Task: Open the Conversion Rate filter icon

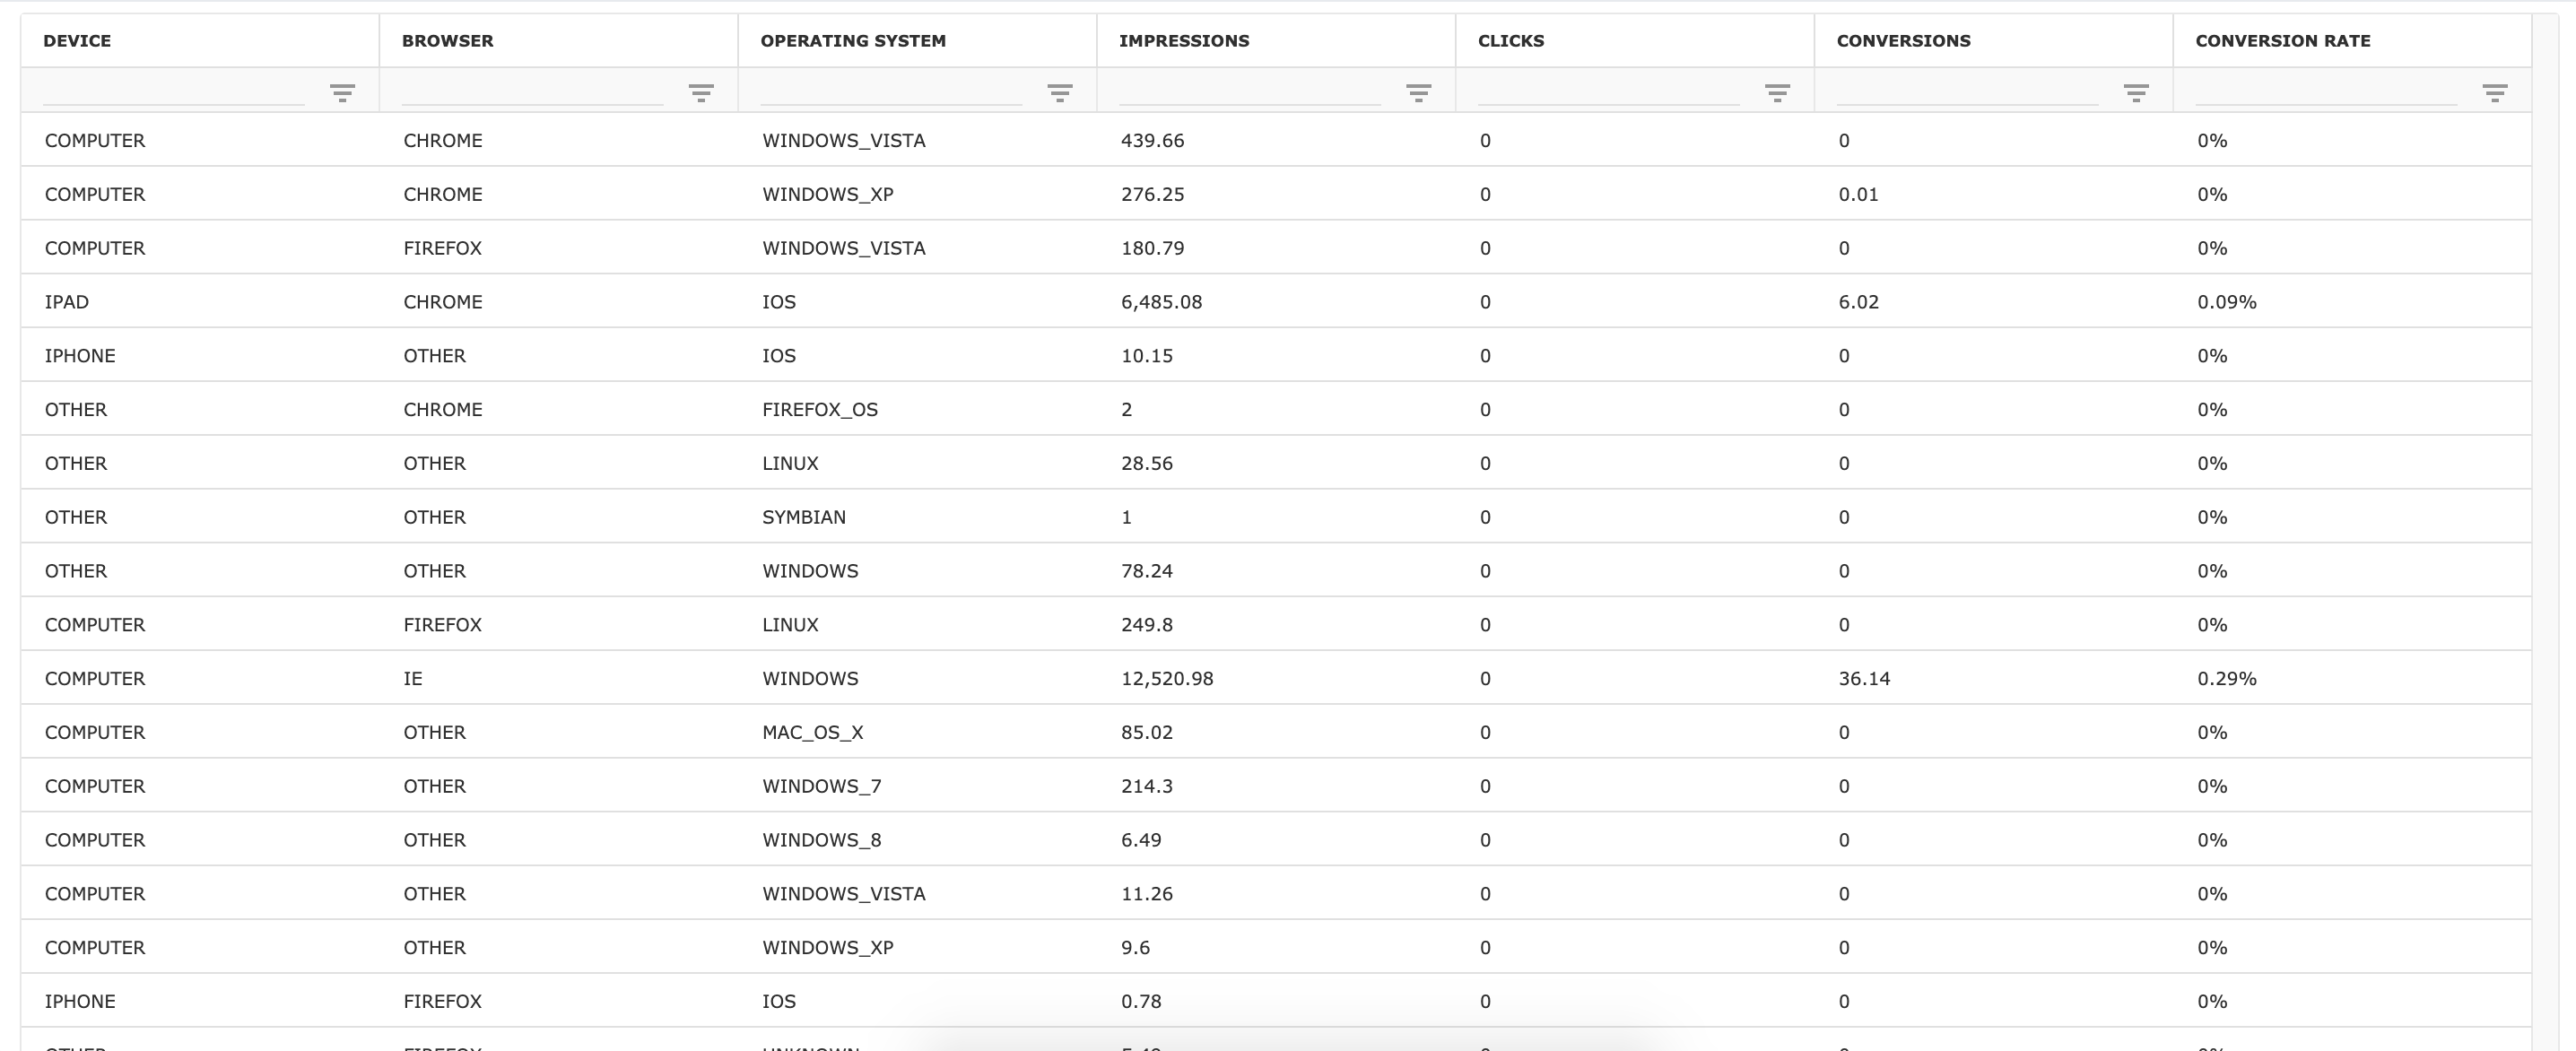Action: (2495, 93)
